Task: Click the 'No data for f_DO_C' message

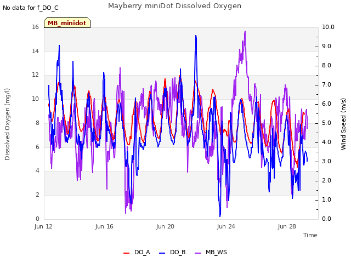Action: [x=31, y=8]
